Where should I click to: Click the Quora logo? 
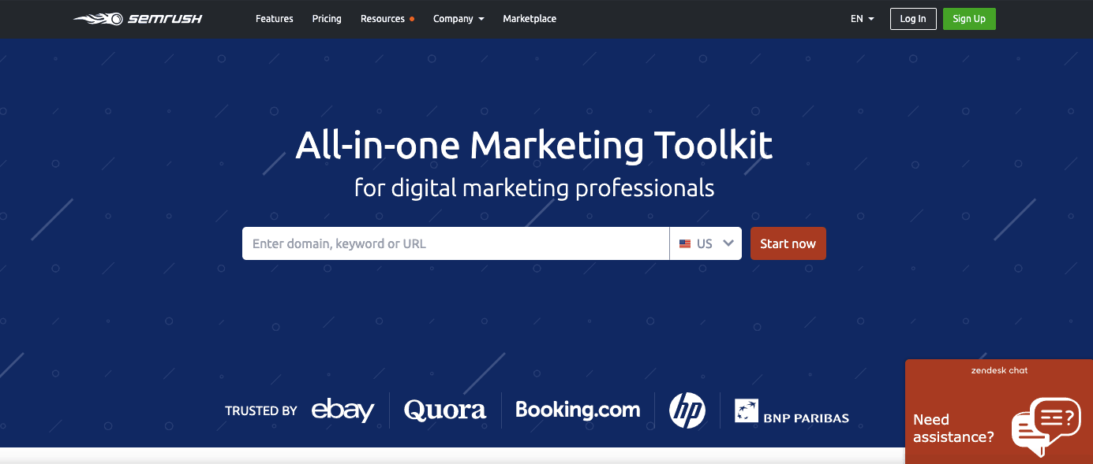tap(445, 410)
